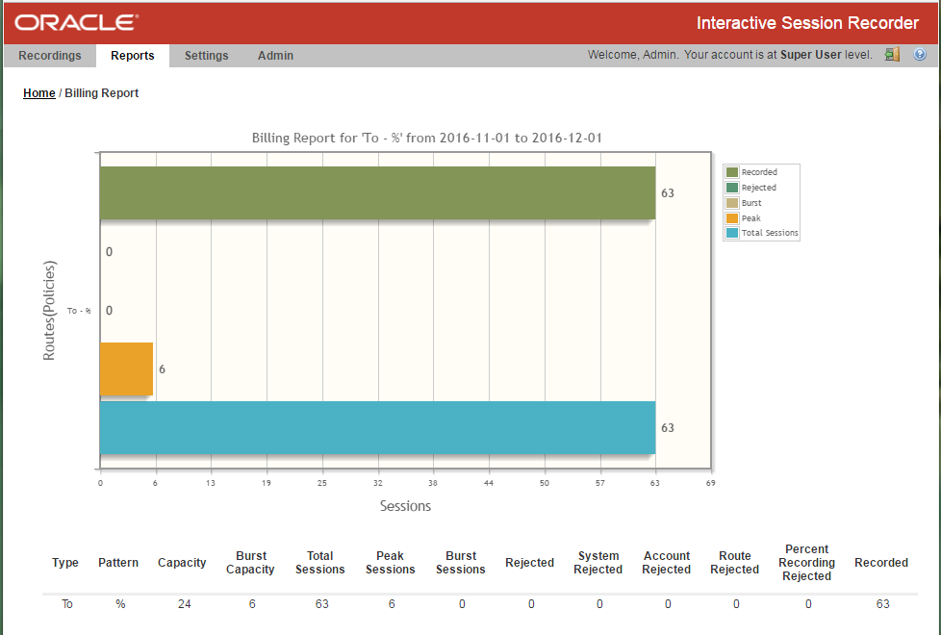
Task: Toggle the Recorded series in the legend
Action: pyautogui.click(x=755, y=171)
